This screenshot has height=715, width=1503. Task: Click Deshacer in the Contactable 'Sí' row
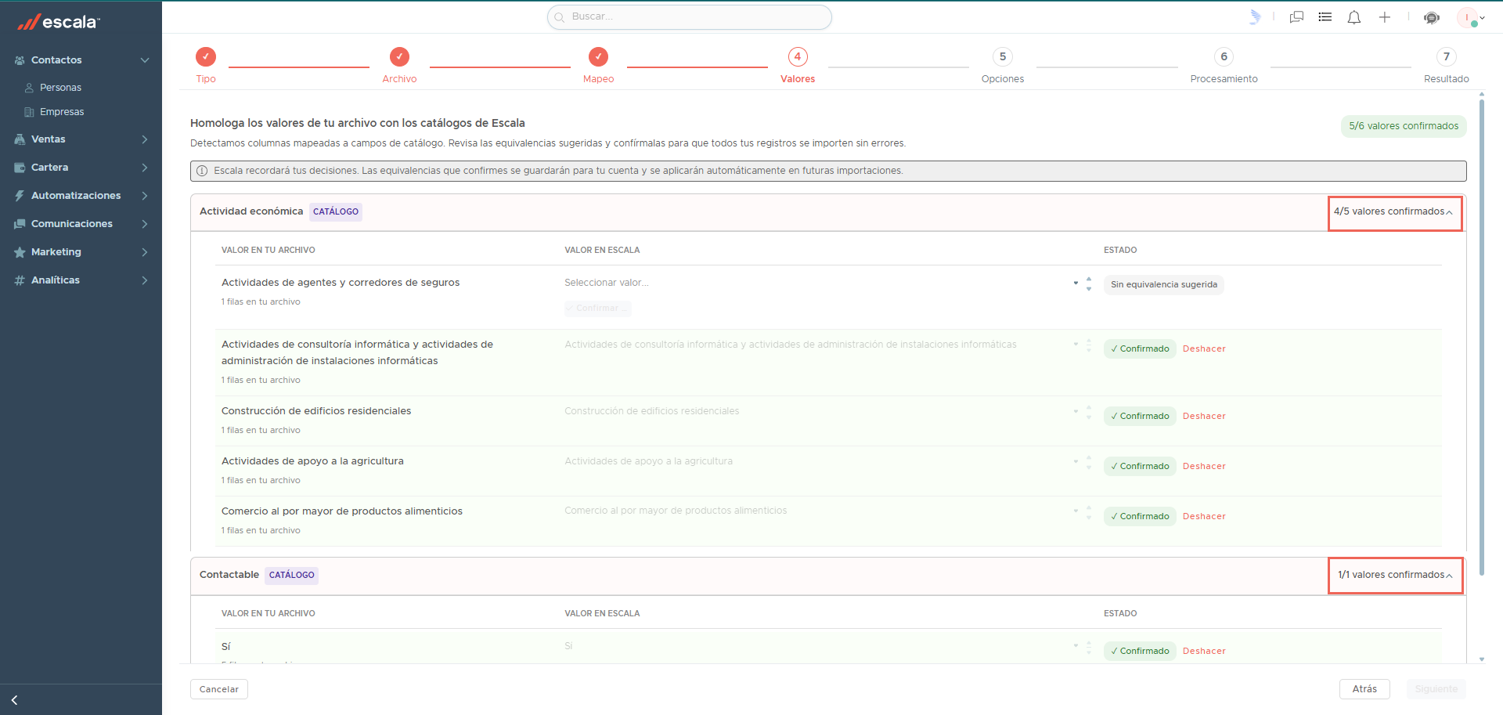coord(1204,652)
